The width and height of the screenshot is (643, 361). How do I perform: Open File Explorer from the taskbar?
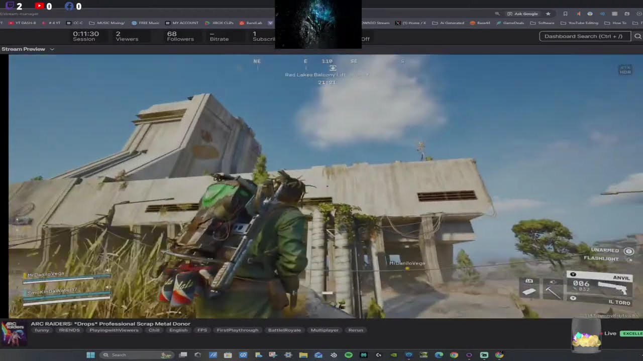pos(303,355)
